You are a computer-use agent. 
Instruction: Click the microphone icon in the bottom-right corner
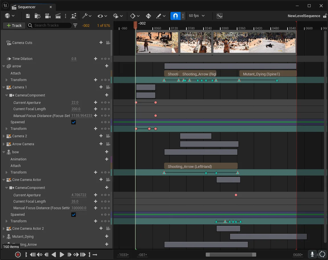(x=312, y=254)
